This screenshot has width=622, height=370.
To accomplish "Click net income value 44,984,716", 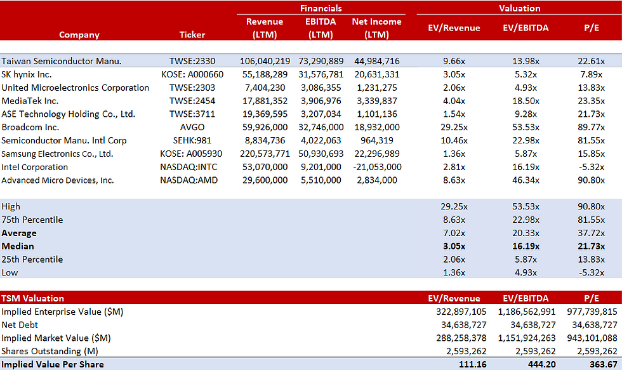I will pos(376,61).
